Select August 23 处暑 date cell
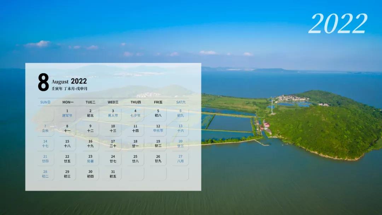382x215 pixels. [x=90, y=159]
